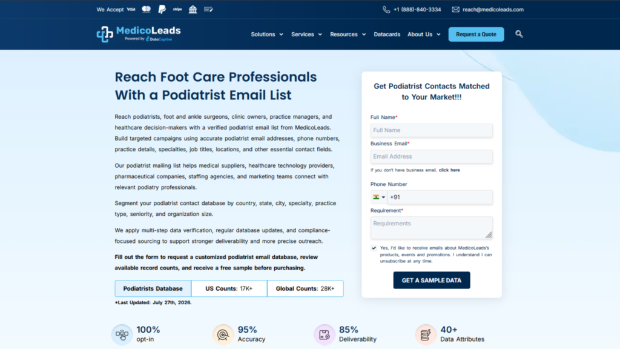This screenshot has height=349, width=620.
Task: Open the MedicoLeads logo homepage
Action: click(x=139, y=34)
